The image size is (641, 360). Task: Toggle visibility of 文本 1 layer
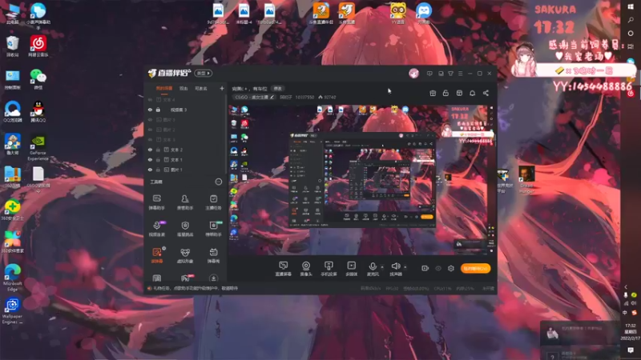pos(150,159)
